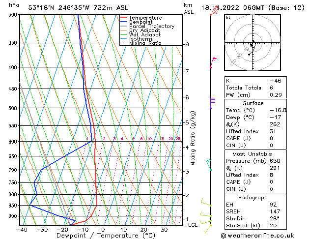This screenshot has height=239, width=309.
Task: Click the surface Temp value -16.8
Action: coord(278,110)
